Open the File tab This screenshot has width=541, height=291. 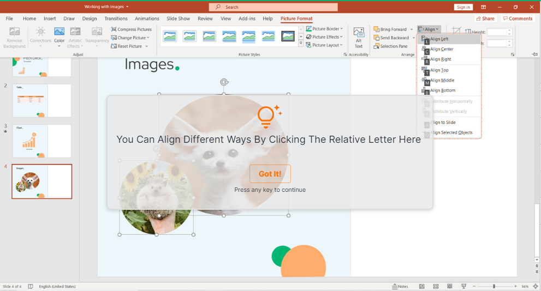click(9, 19)
